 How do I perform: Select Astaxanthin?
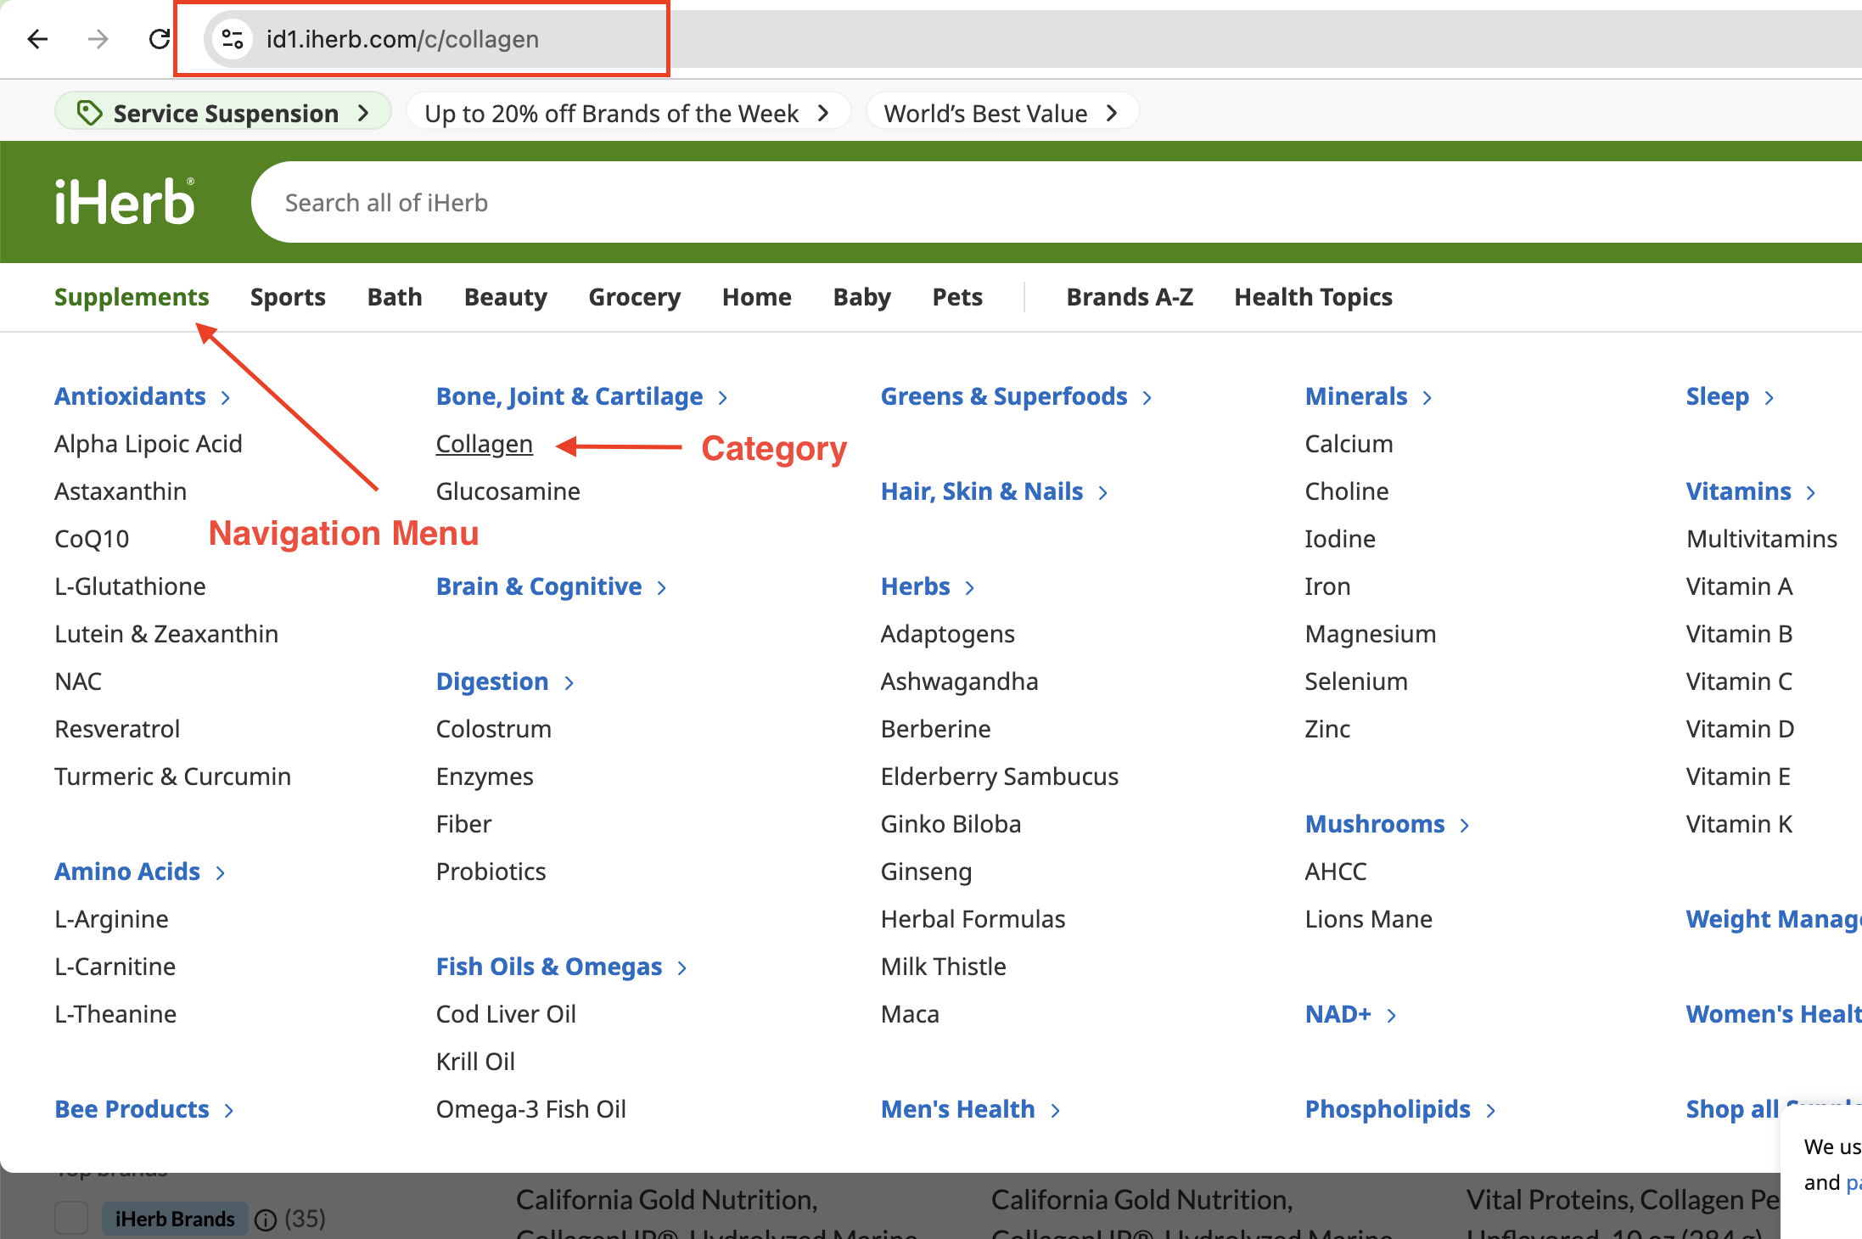click(121, 491)
